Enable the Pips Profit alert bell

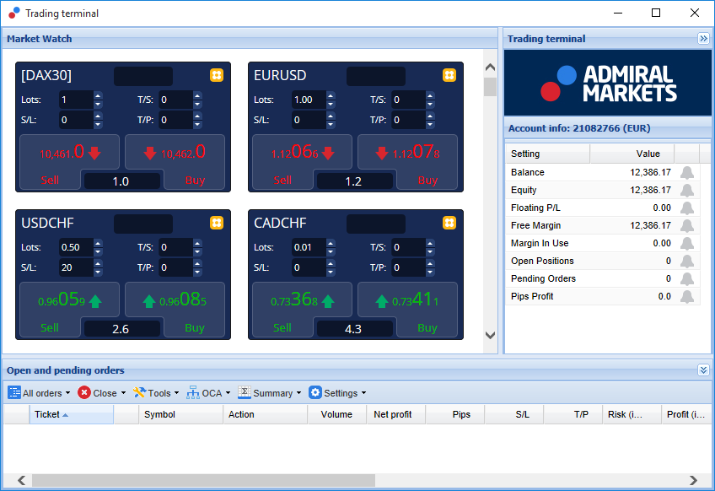[686, 297]
